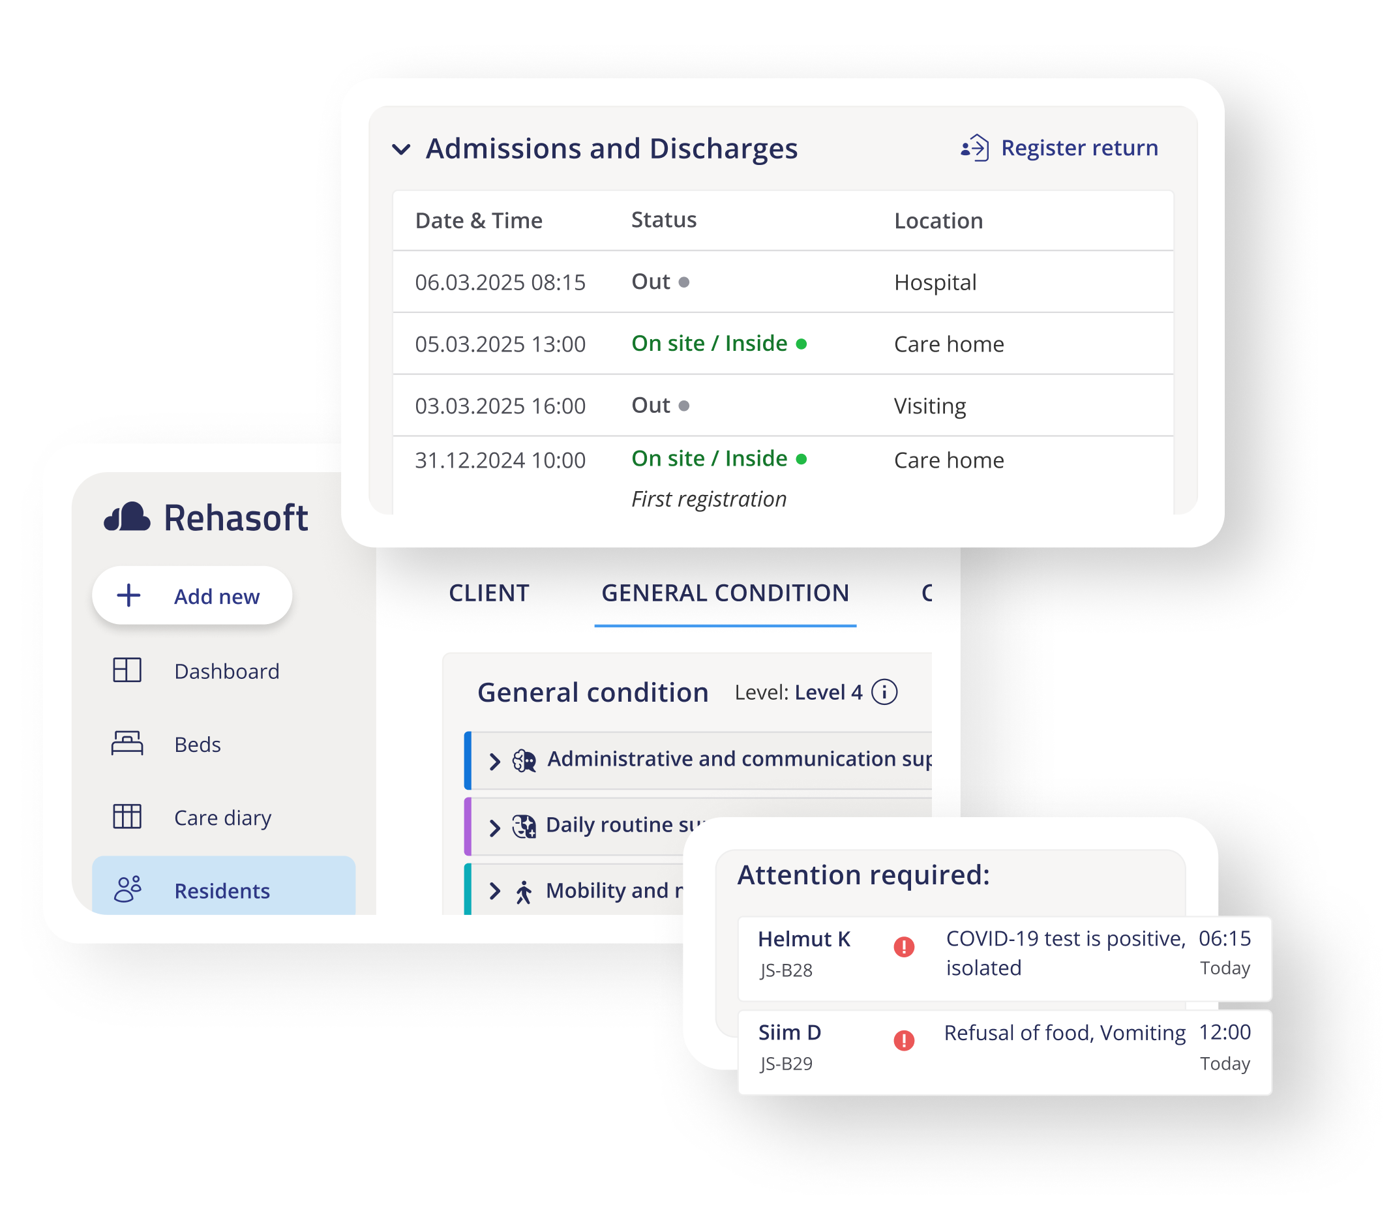1393x1213 pixels.
Task: Switch to the CLIENT tab
Action: 488,593
